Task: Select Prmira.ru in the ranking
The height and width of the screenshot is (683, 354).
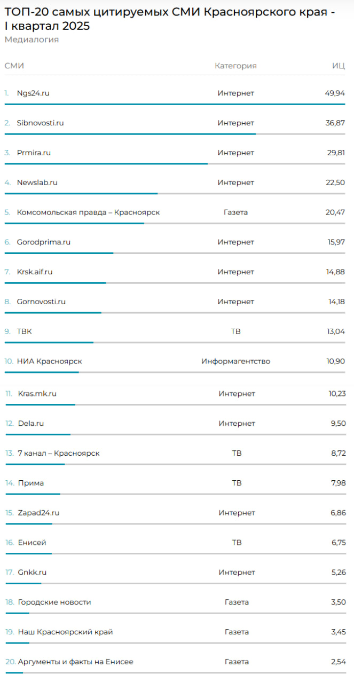Action: pos(34,153)
